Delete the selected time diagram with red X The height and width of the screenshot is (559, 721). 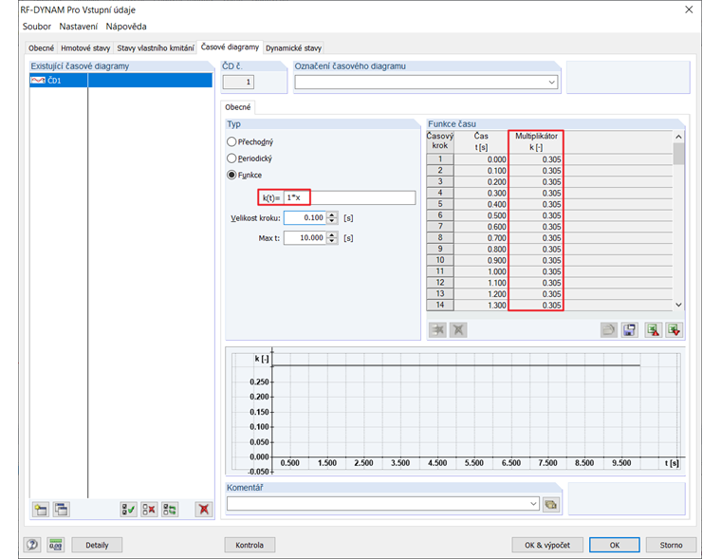204,510
